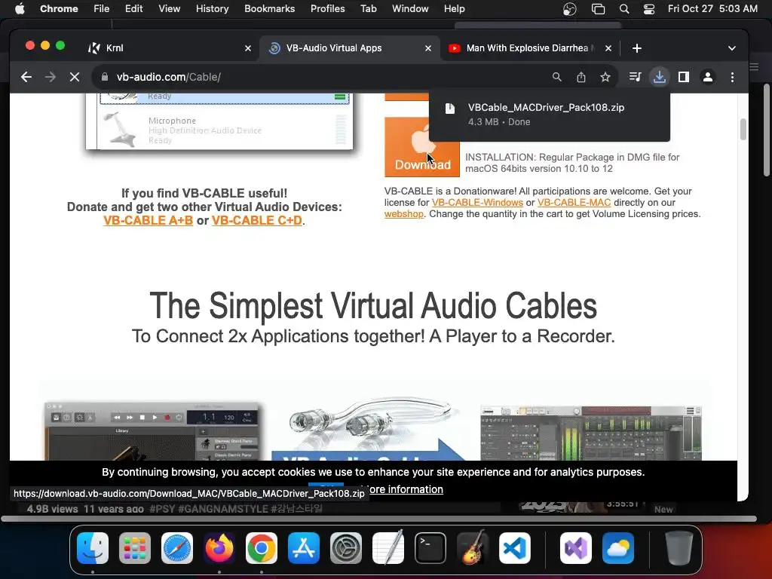This screenshot has height=579, width=772.
Task: Open the Profiles menu
Action: point(327,8)
